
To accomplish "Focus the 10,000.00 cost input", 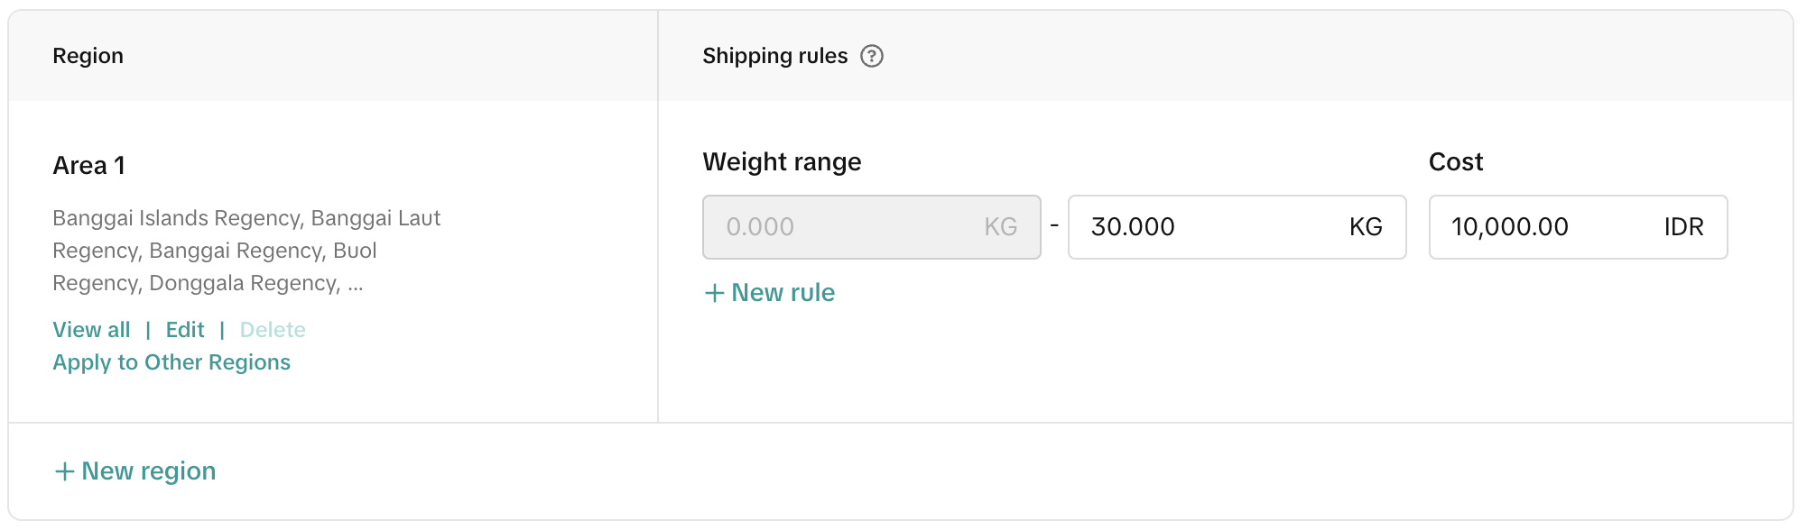I will [1534, 227].
